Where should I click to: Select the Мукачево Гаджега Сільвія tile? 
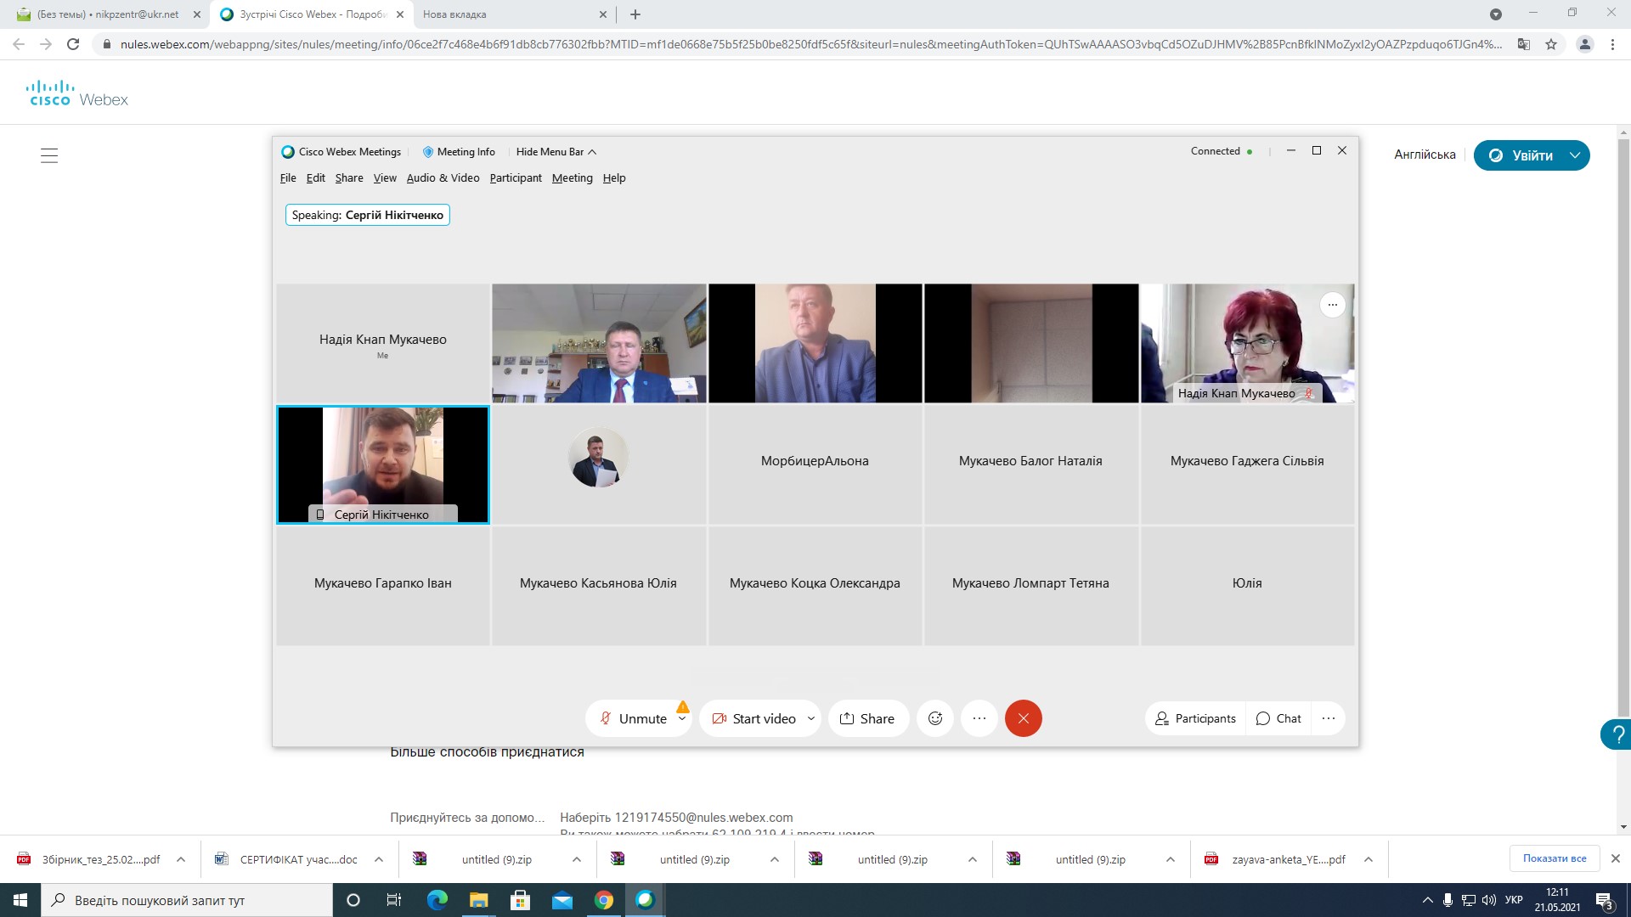coord(1247,464)
